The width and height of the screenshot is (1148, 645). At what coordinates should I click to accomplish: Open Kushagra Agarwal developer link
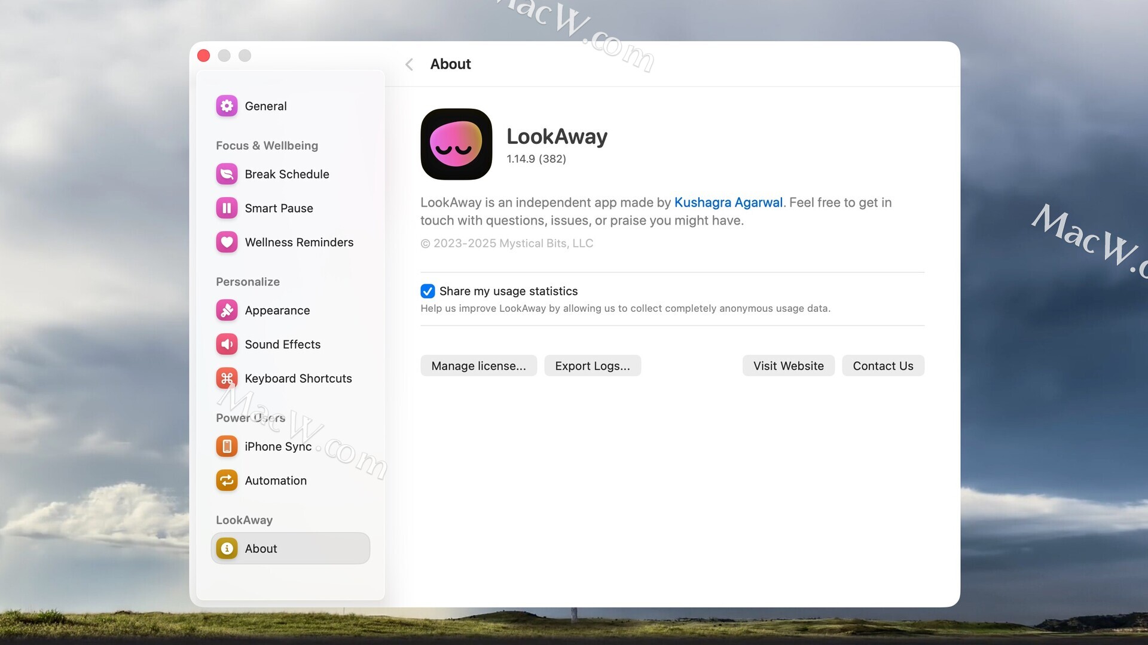pos(728,203)
